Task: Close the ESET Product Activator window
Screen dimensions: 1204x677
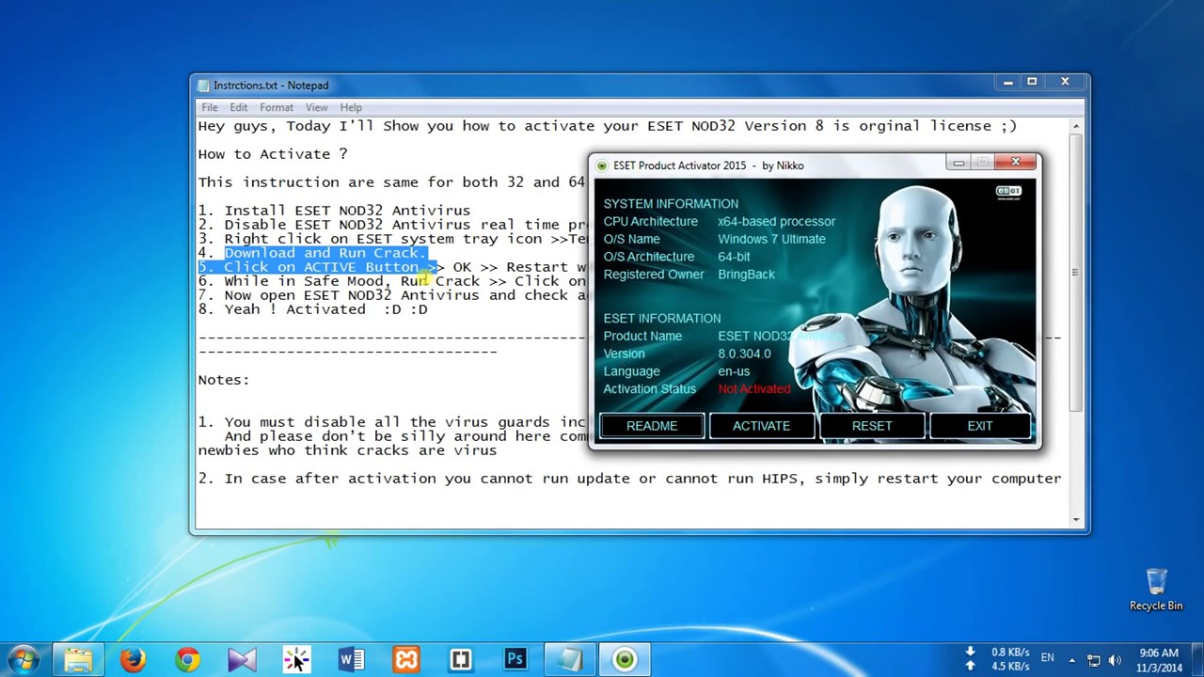Action: [x=1015, y=163]
